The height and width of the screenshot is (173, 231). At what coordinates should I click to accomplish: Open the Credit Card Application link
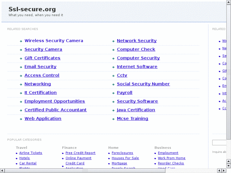click(x=75, y=165)
